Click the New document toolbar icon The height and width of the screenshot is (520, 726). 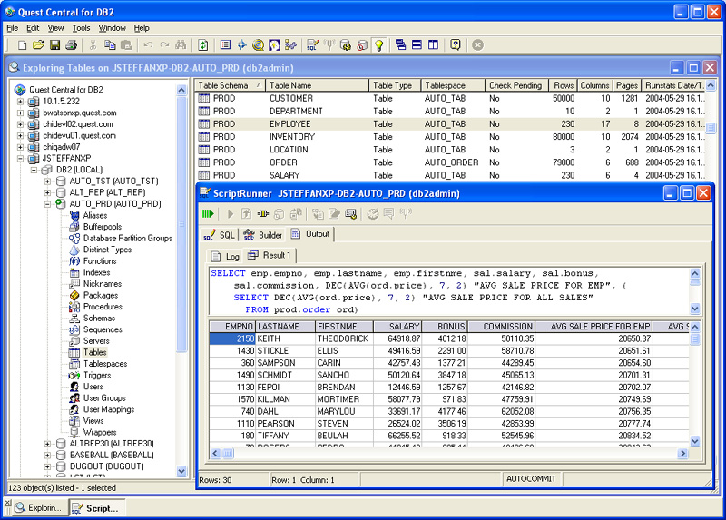[22, 44]
